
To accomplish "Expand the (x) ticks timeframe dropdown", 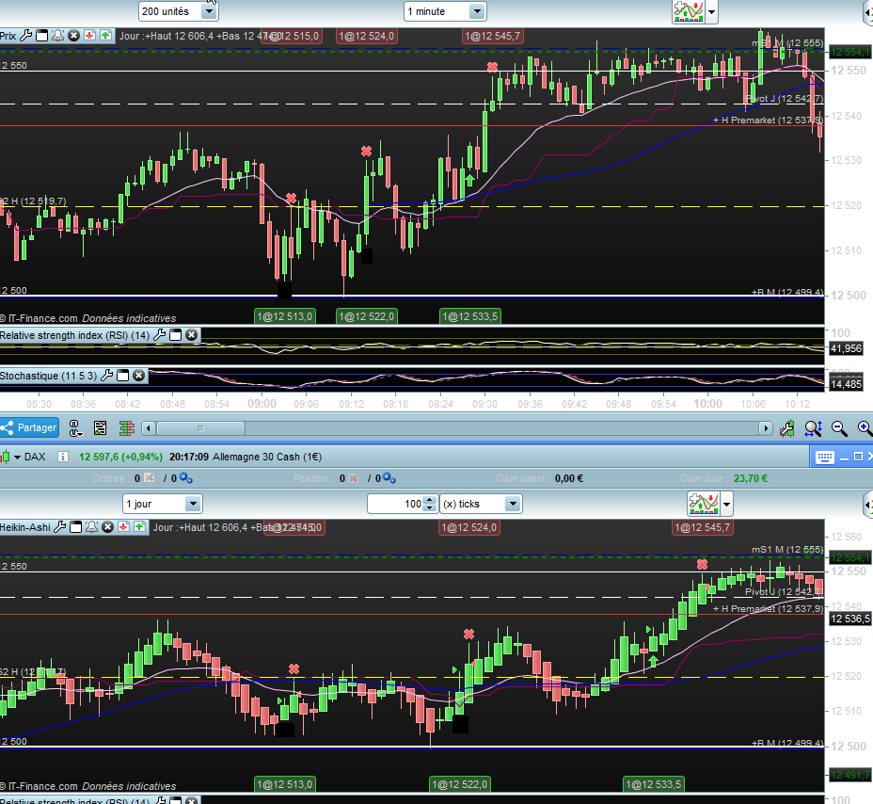I will click(x=513, y=504).
